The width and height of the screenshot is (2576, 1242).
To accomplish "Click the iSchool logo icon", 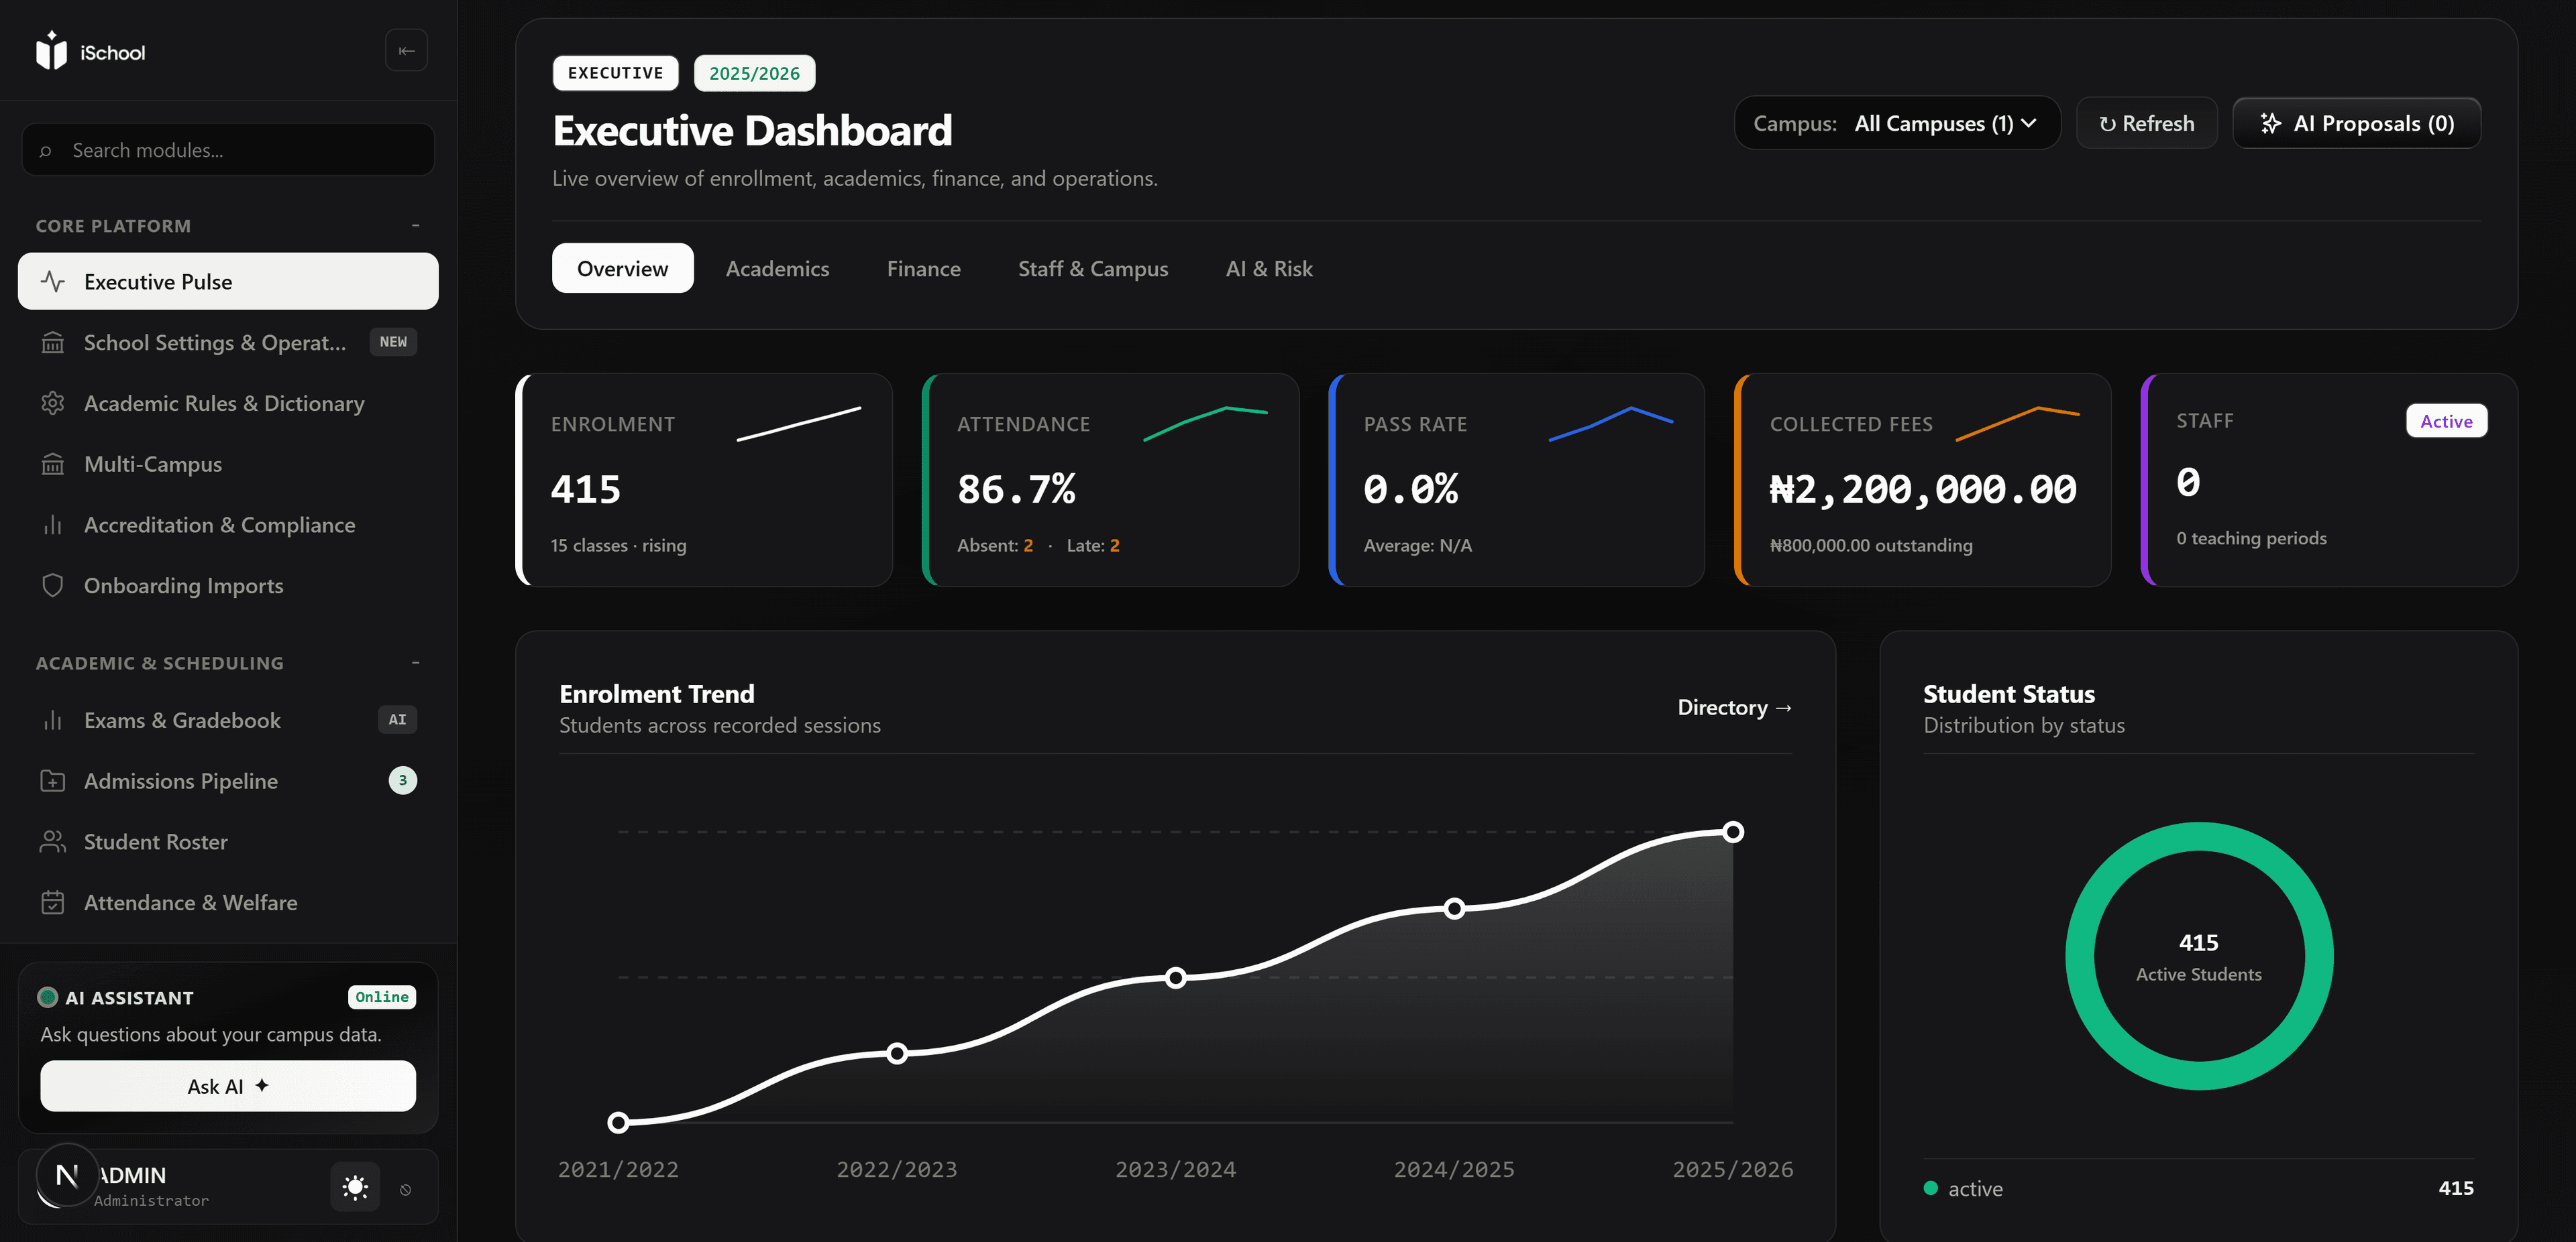I will pos(51,50).
